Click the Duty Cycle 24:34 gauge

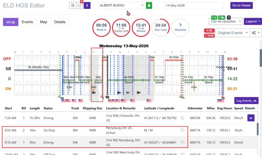click(x=161, y=28)
